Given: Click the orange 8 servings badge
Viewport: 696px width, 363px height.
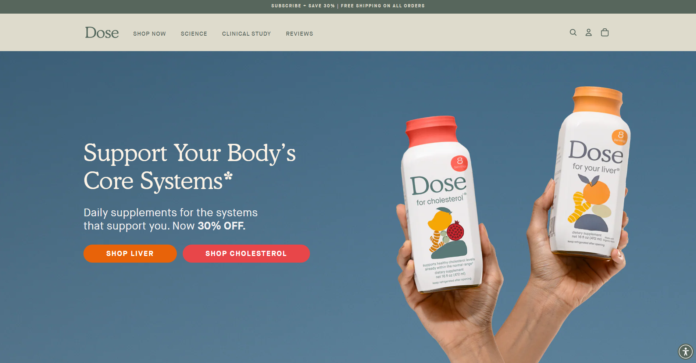Looking at the screenshot, I should 620,137.
